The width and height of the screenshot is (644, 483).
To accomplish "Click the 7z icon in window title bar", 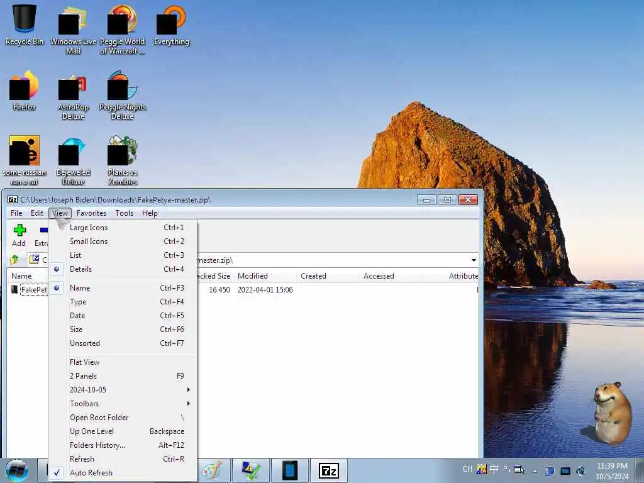I will coord(13,199).
